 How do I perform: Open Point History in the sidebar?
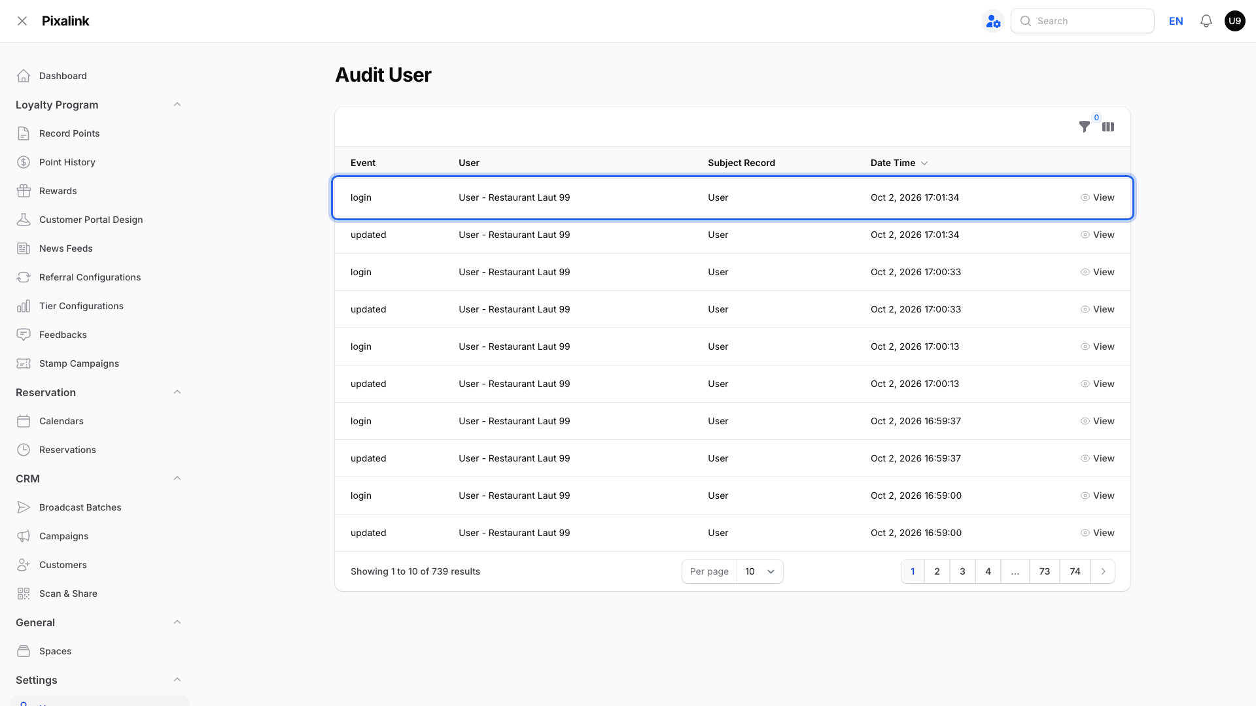click(67, 162)
